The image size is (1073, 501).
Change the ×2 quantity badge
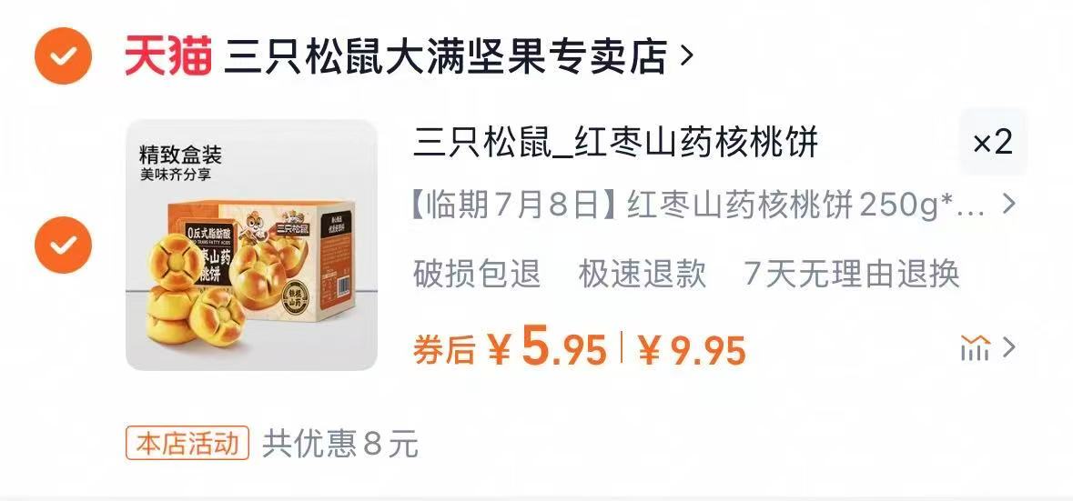[x=993, y=142]
